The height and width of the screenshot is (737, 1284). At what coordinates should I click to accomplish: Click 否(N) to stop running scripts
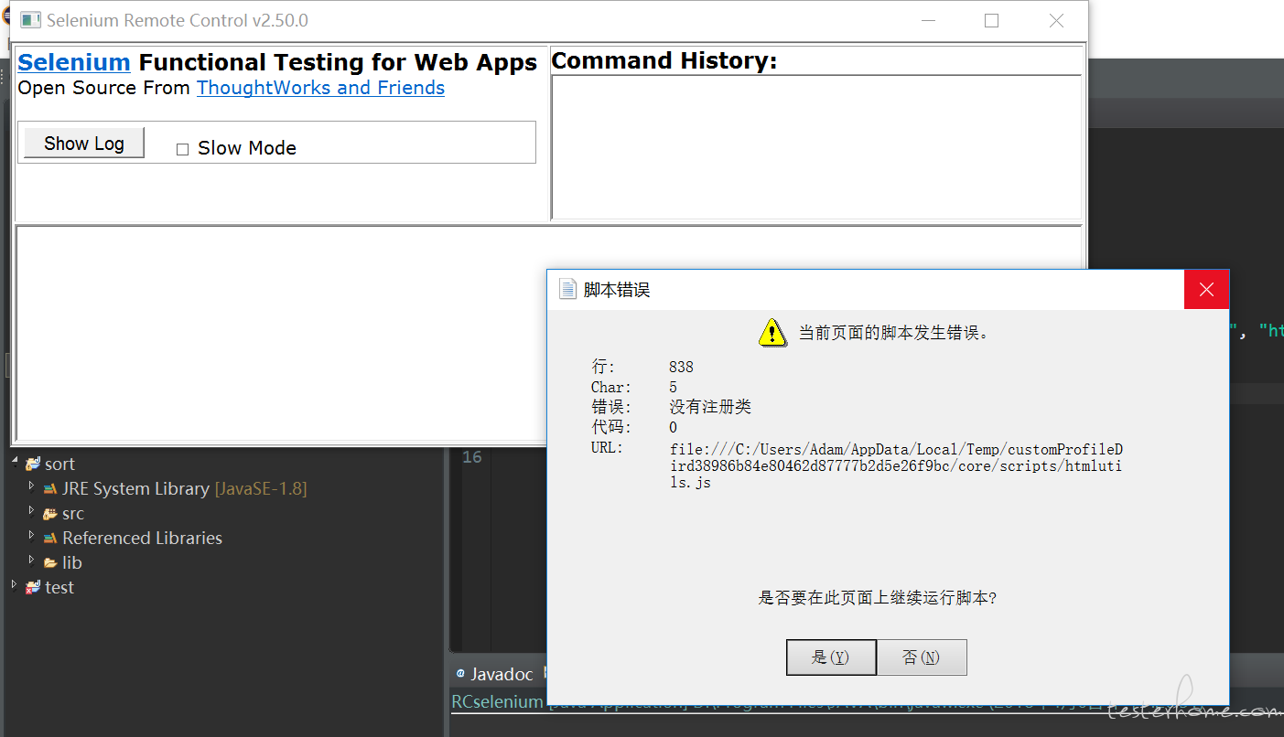pos(921,657)
